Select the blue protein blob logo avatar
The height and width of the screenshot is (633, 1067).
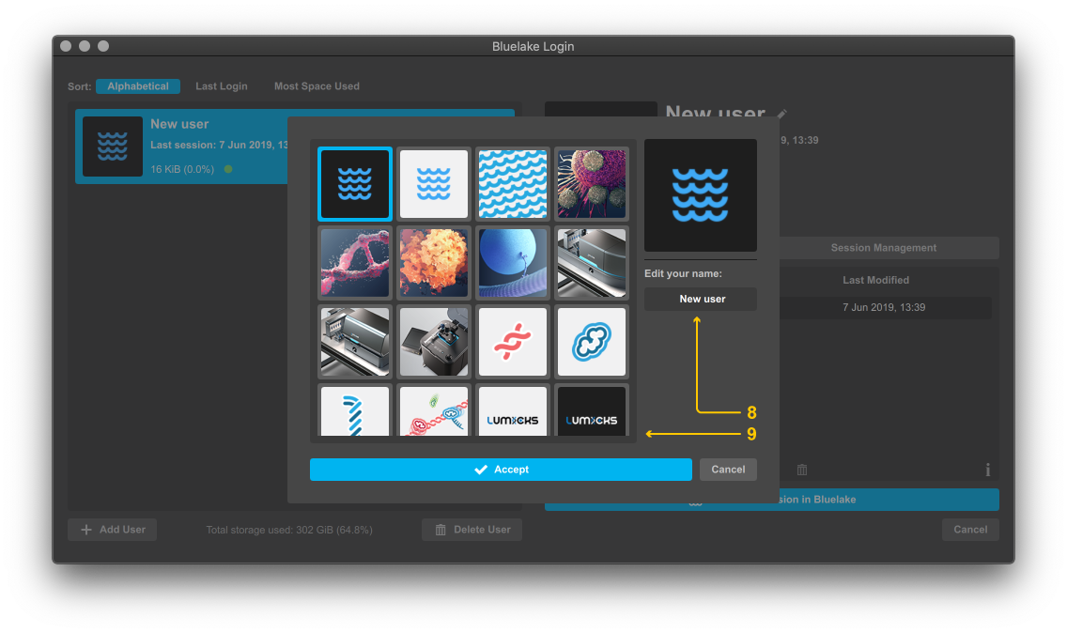pyautogui.click(x=591, y=342)
